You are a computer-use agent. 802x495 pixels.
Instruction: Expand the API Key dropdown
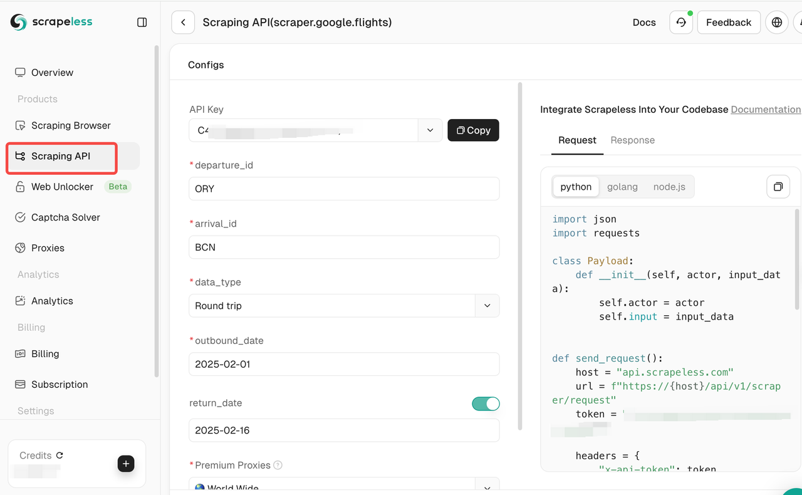pos(430,130)
